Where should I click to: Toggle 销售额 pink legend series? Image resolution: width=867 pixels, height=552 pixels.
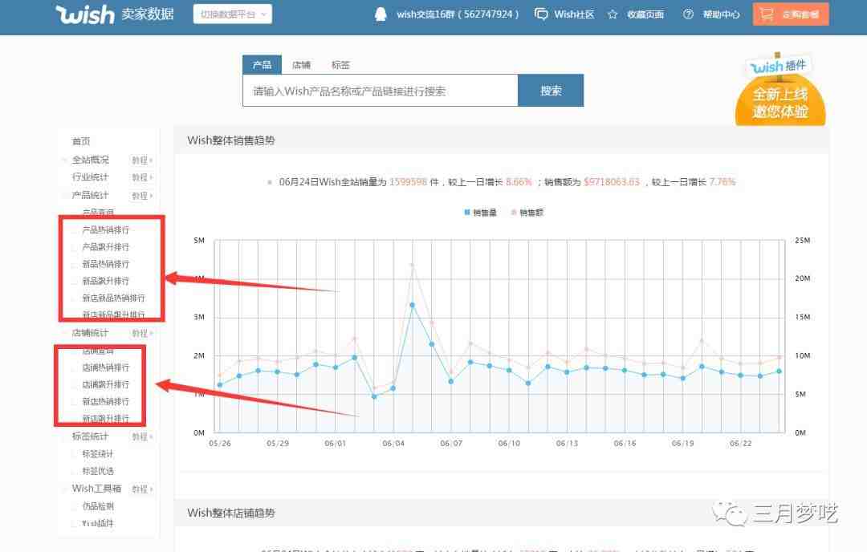(527, 213)
